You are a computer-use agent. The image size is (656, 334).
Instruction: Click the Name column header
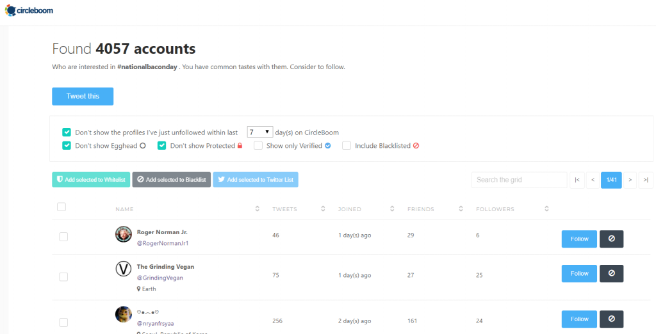click(125, 209)
